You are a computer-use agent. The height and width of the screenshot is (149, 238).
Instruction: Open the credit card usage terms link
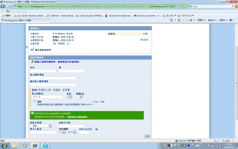click(x=78, y=117)
